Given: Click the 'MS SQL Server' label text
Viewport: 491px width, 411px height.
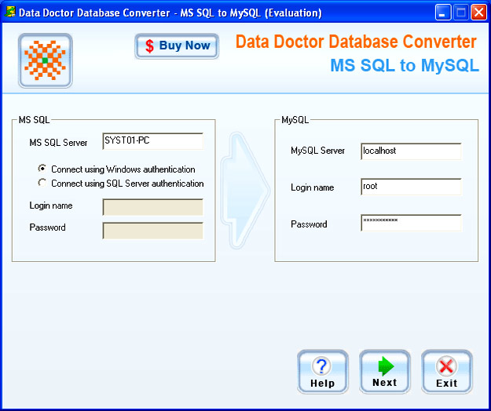Looking at the screenshot, I should [58, 143].
